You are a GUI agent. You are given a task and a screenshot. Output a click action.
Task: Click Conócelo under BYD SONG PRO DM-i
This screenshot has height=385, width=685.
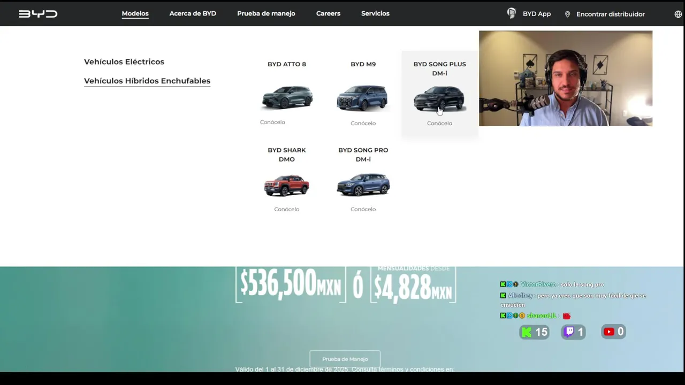coord(363,209)
